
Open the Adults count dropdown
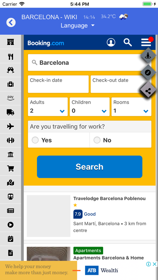point(48,107)
